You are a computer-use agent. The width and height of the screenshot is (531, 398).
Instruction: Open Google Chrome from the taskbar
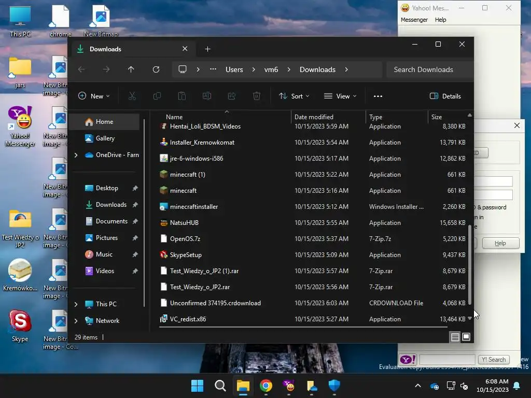[266, 386]
